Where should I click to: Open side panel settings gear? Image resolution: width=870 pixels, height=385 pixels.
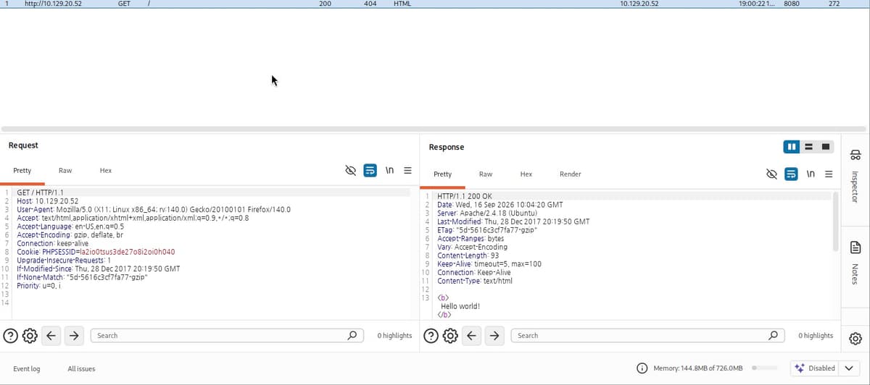coord(855,338)
